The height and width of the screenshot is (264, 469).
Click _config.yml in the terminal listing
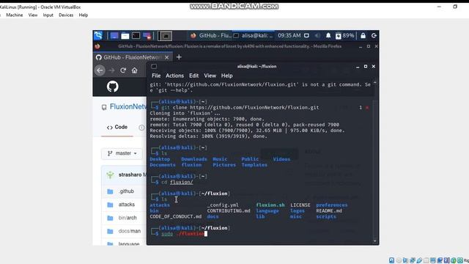click(x=223, y=205)
